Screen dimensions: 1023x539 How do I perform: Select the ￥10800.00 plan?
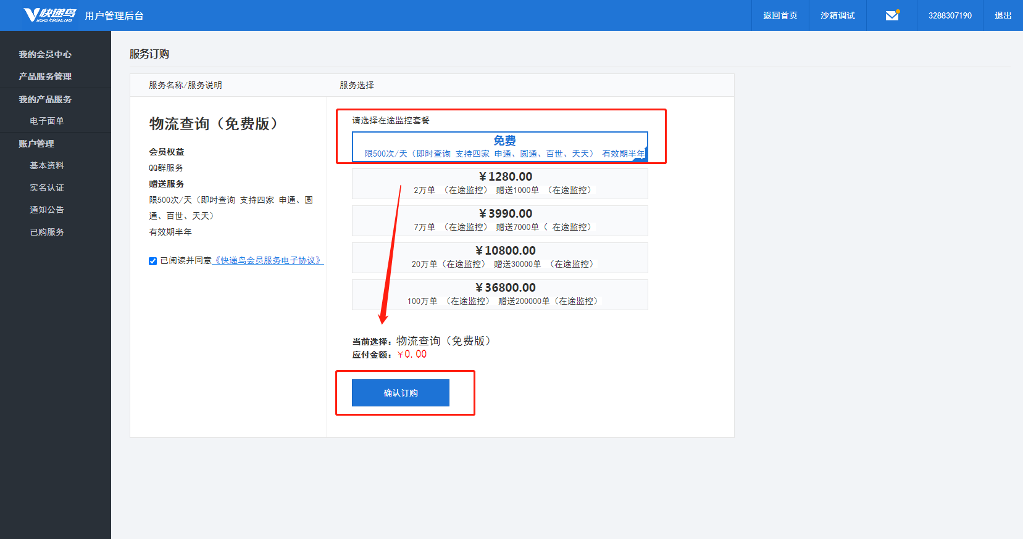click(x=500, y=258)
